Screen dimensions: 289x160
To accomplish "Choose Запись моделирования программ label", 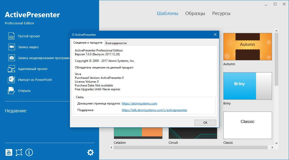I will coord(44,58).
